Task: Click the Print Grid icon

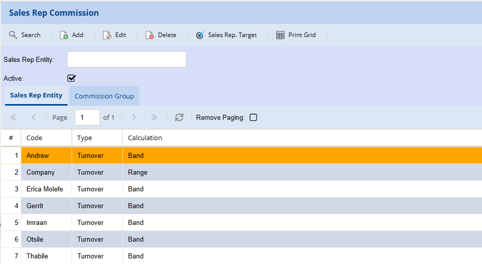Action: tap(280, 35)
